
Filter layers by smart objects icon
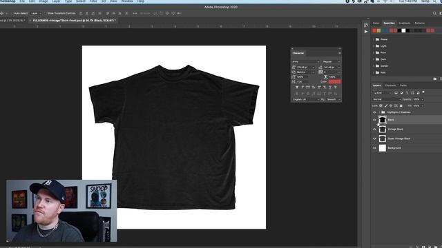418,93
